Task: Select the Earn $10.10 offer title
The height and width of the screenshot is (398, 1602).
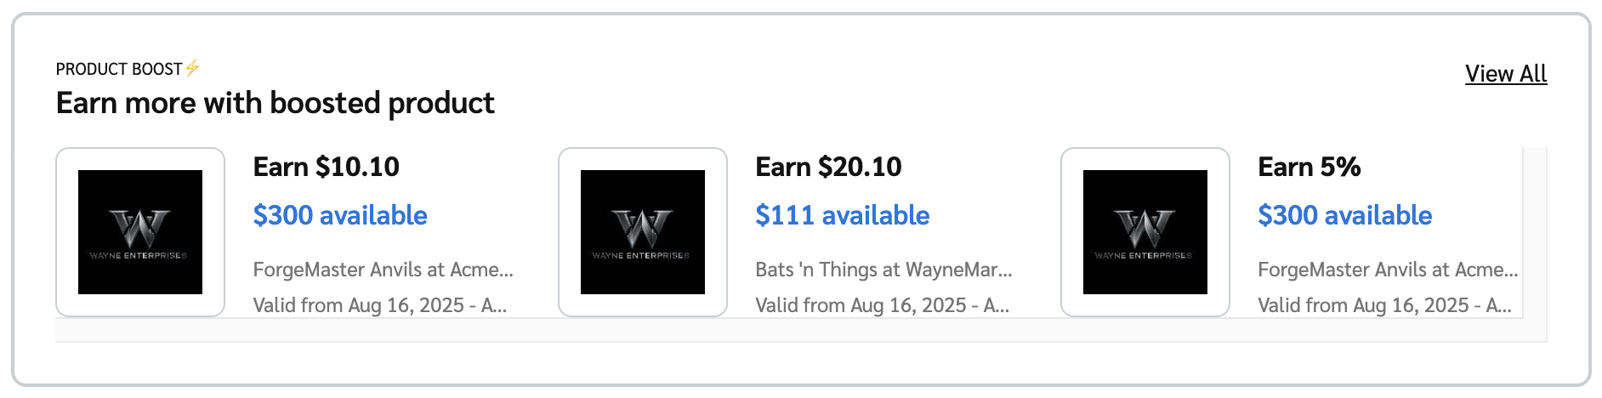Action: (x=327, y=167)
